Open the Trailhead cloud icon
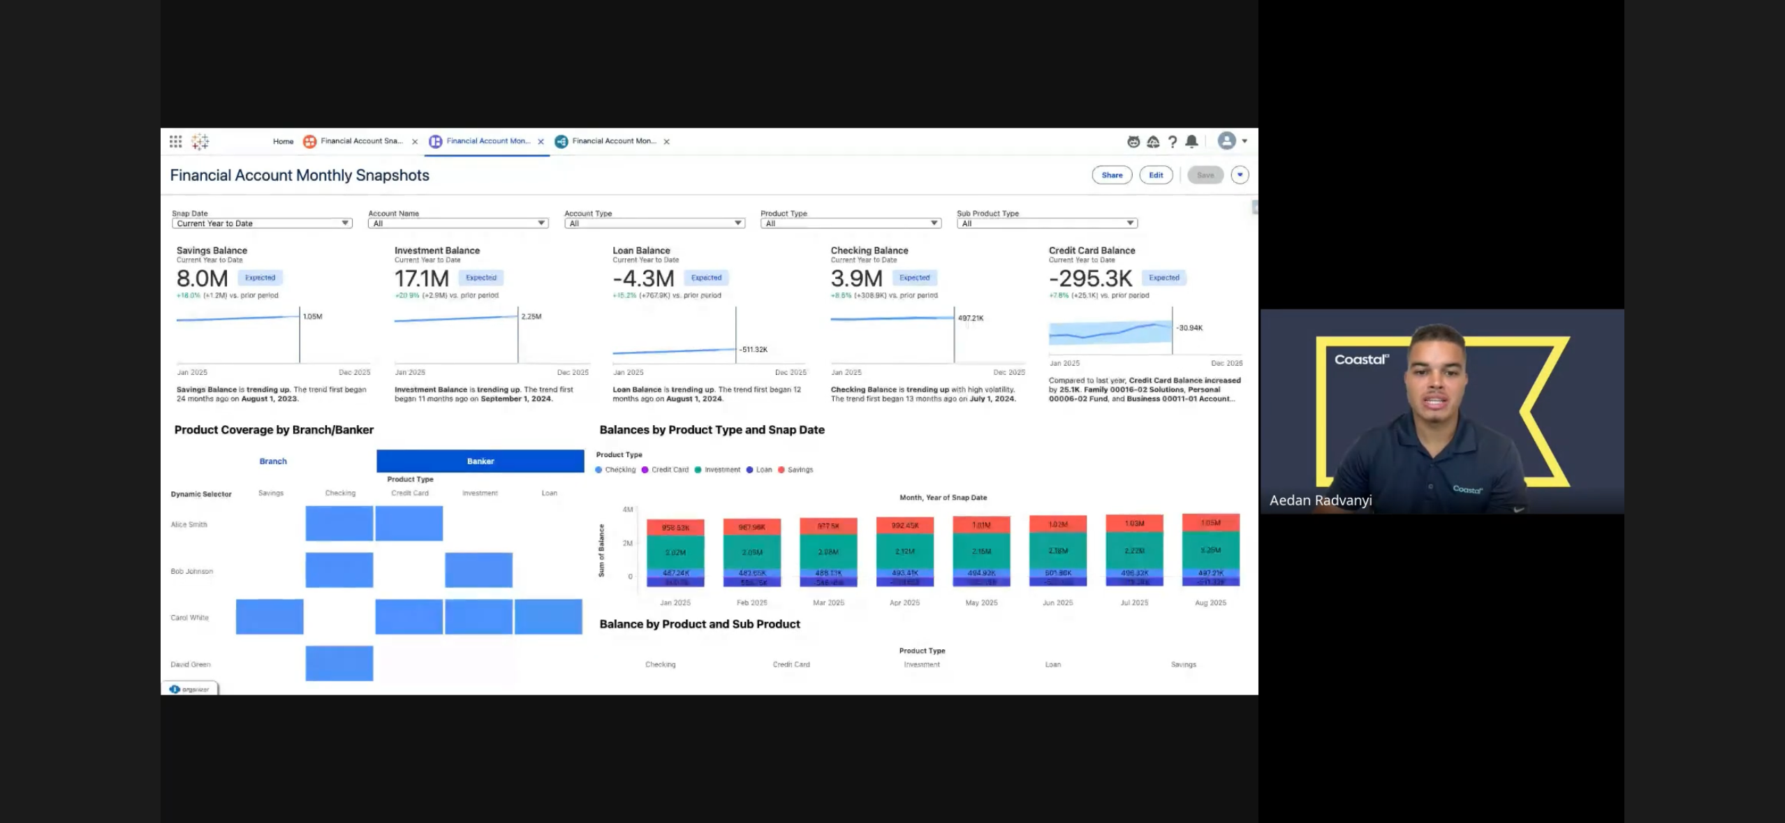Image resolution: width=1785 pixels, height=823 pixels. pyautogui.click(x=1153, y=142)
